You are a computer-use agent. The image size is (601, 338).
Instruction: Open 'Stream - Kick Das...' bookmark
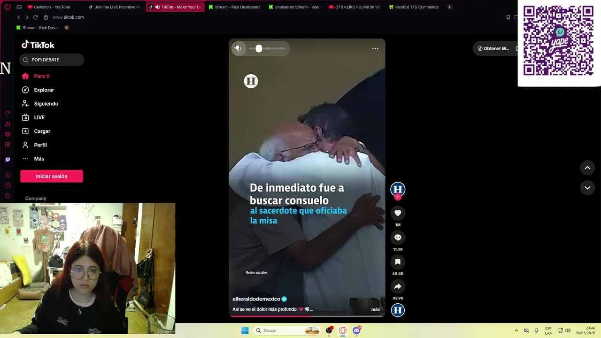37,28
